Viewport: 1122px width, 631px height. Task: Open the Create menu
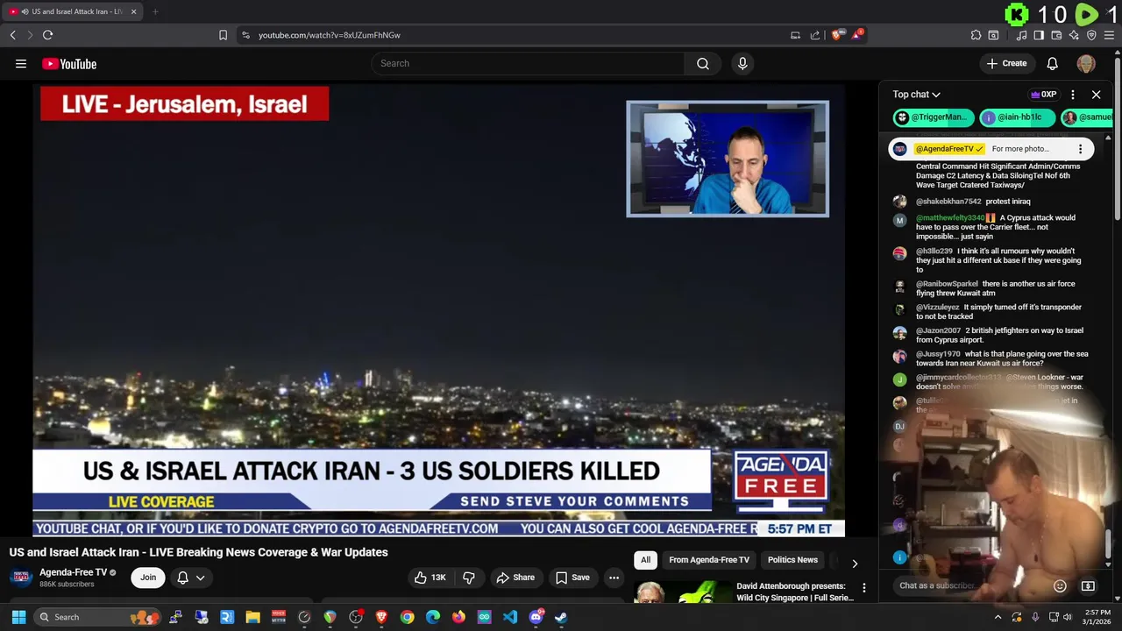[x=1006, y=63]
